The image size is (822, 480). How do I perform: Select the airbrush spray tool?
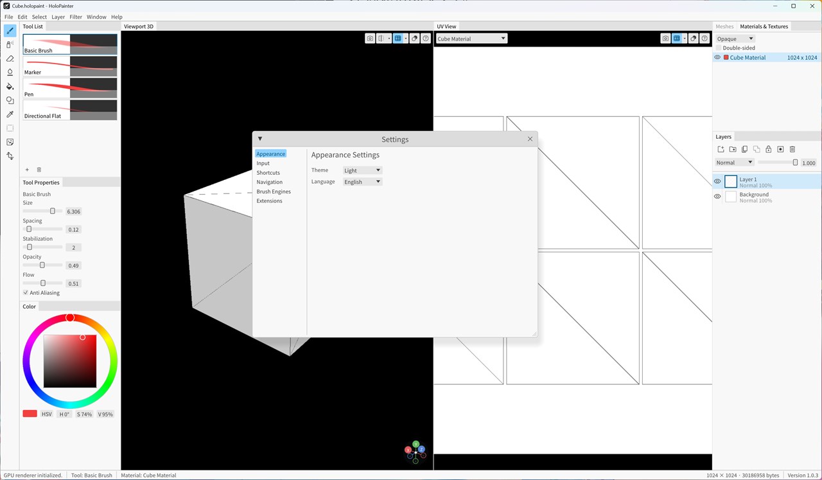(x=10, y=44)
